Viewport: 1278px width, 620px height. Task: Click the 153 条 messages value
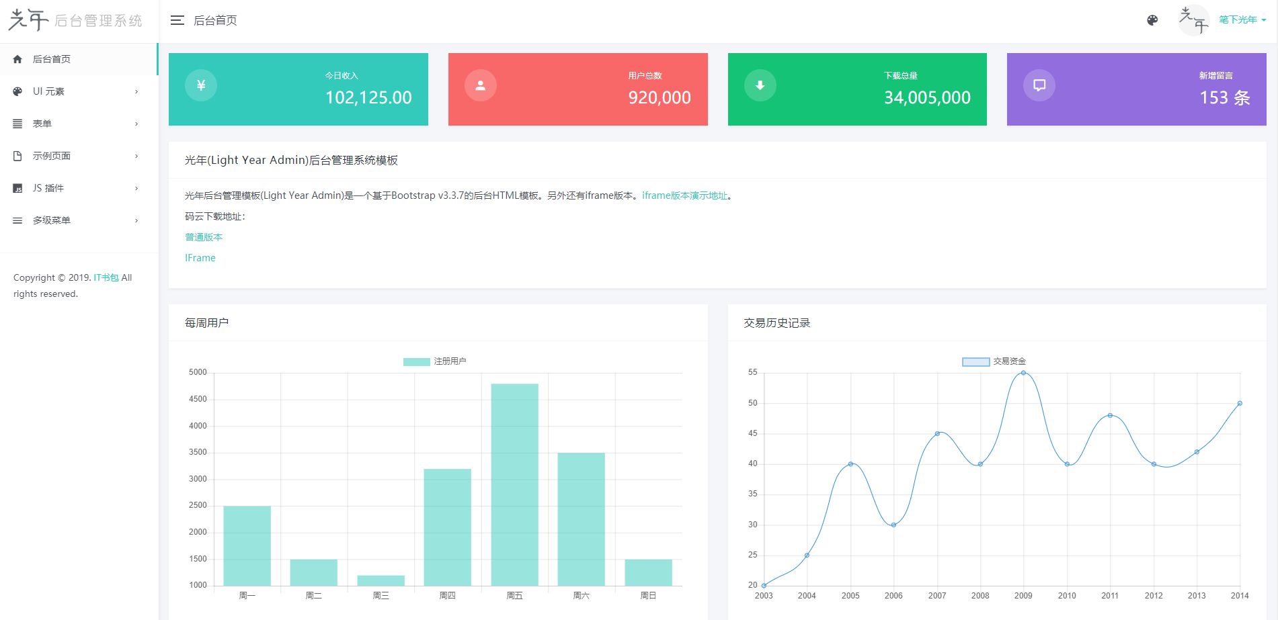(x=1225, y=98)
